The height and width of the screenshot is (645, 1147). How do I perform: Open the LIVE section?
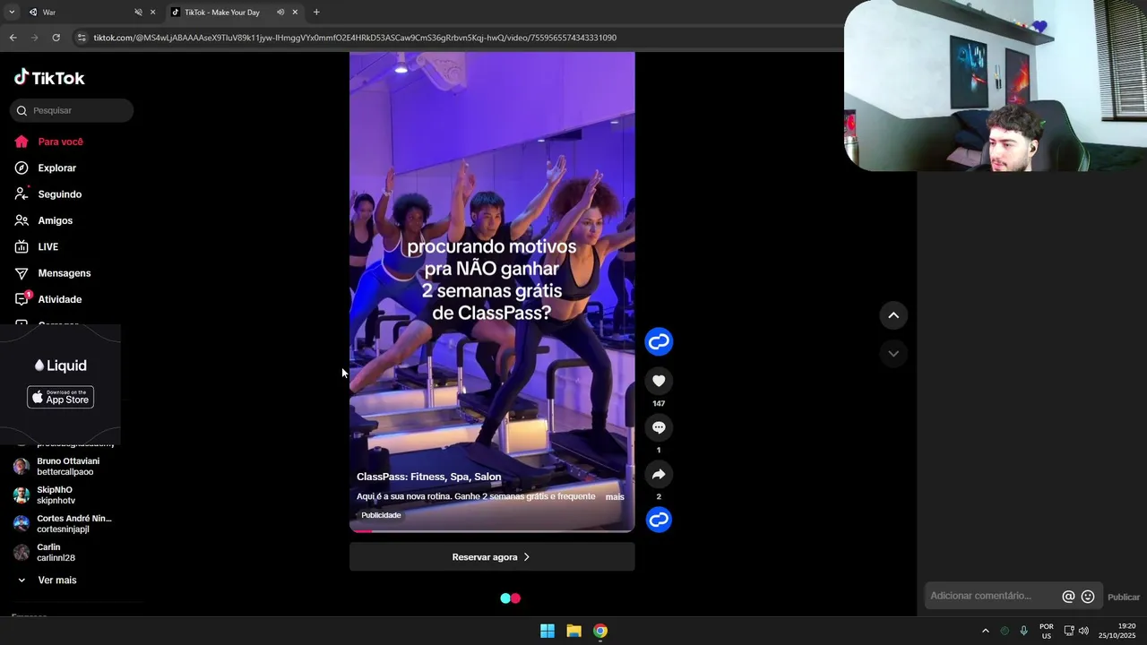pyautogui.click(x=37, y=247)
